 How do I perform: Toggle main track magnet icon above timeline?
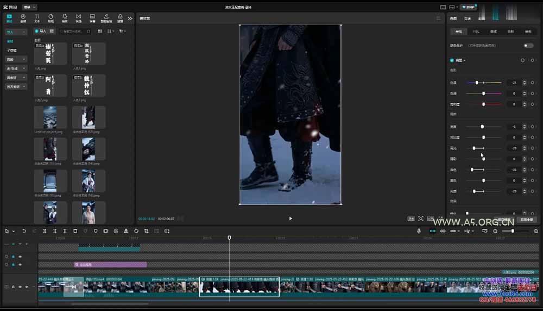tap(433, 231)
